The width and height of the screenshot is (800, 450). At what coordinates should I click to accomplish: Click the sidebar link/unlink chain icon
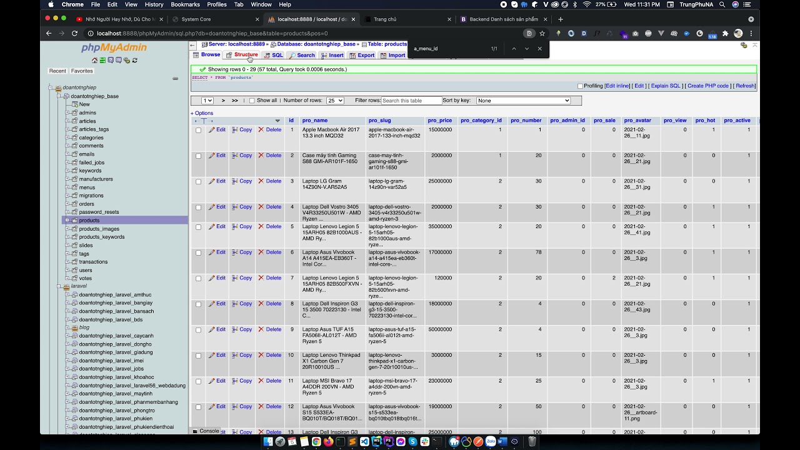tap(176, 79)
